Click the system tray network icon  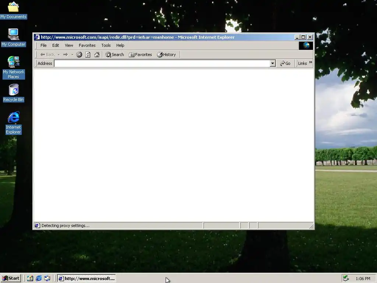point(346,278)
